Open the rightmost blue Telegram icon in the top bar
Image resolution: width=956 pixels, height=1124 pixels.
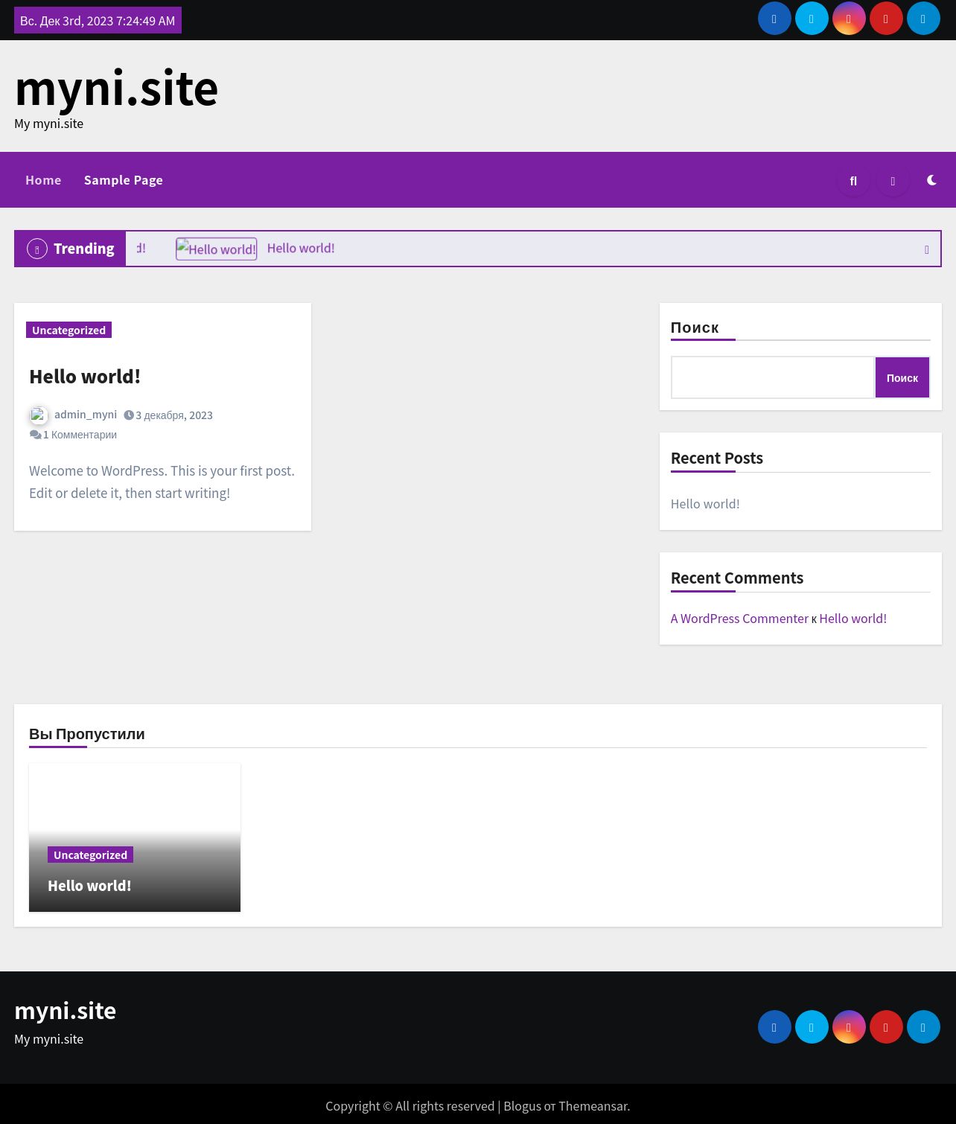click(x=923, y=19)
